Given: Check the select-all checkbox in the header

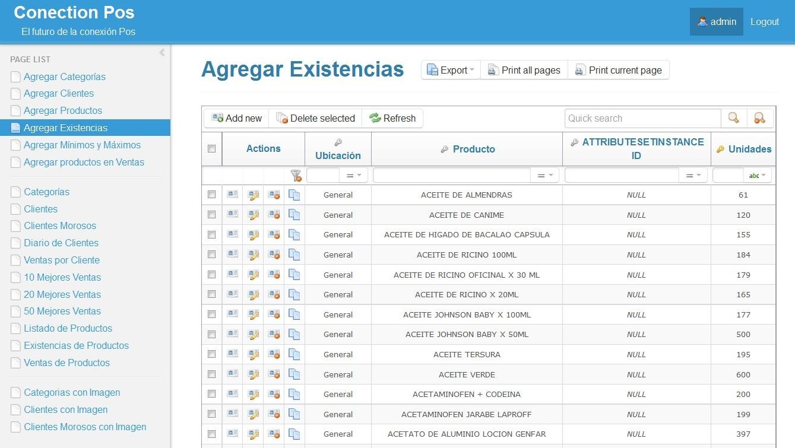Looking at the screenshot, I should pos(211,149).
